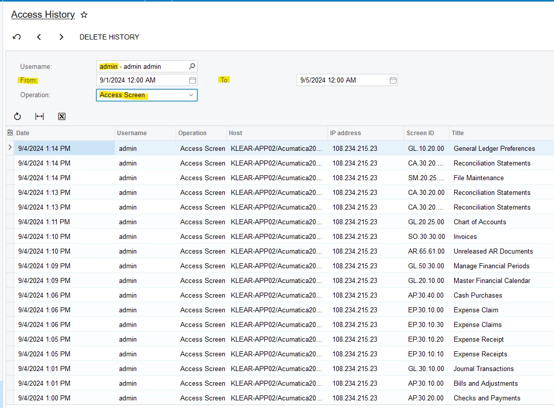Click the fit-to-screen columns icon
This screenshot has height=408, width=554.
pyautogui.click(x=39, y=116)
